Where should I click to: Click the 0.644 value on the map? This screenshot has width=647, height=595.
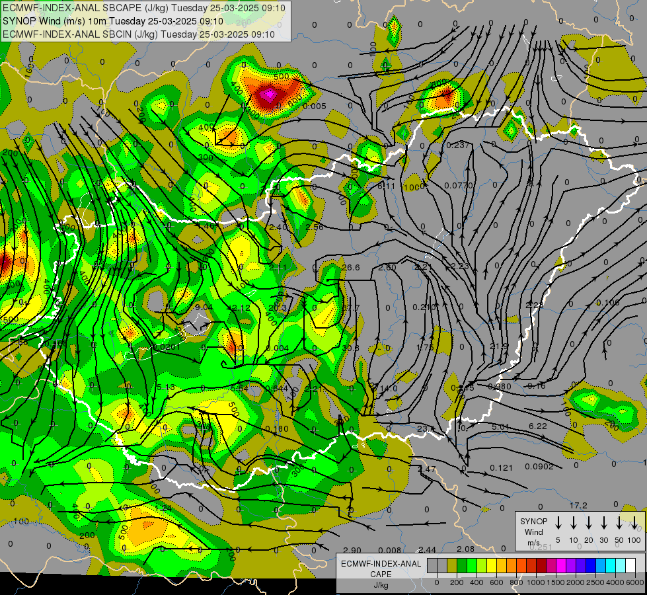pyautogui.click(x=276, y=388)
